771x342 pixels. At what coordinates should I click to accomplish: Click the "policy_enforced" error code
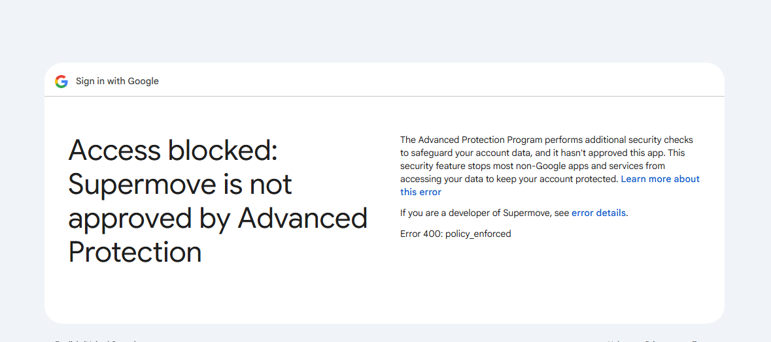point(478,234)
